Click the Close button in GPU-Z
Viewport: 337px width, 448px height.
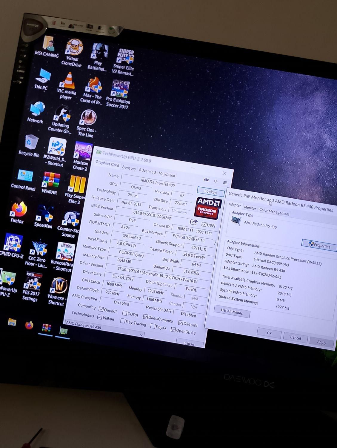190,343
